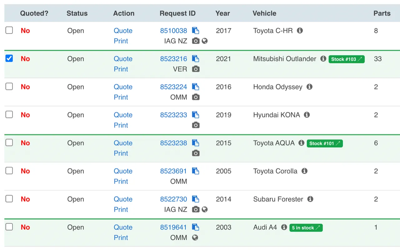Show info for Audi A4 vehicle
Screen dimensions: 400x250
click(284, 227)
